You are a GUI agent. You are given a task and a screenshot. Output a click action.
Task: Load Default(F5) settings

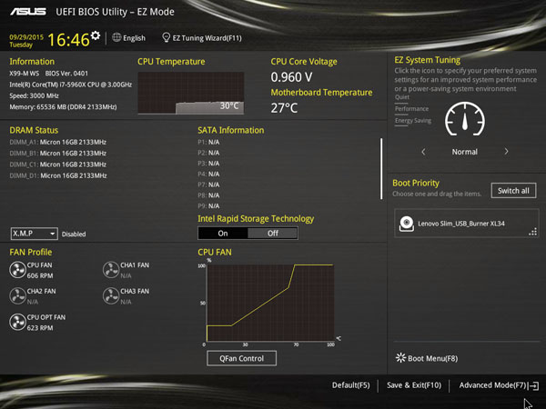click(350, 385)
